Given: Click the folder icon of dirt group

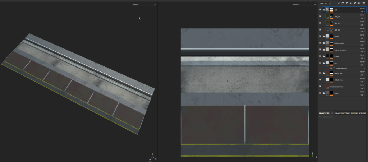Looking at the screenshot, I should [324, 10].
